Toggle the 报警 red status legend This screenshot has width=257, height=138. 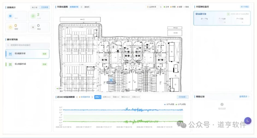coord(180,7)
